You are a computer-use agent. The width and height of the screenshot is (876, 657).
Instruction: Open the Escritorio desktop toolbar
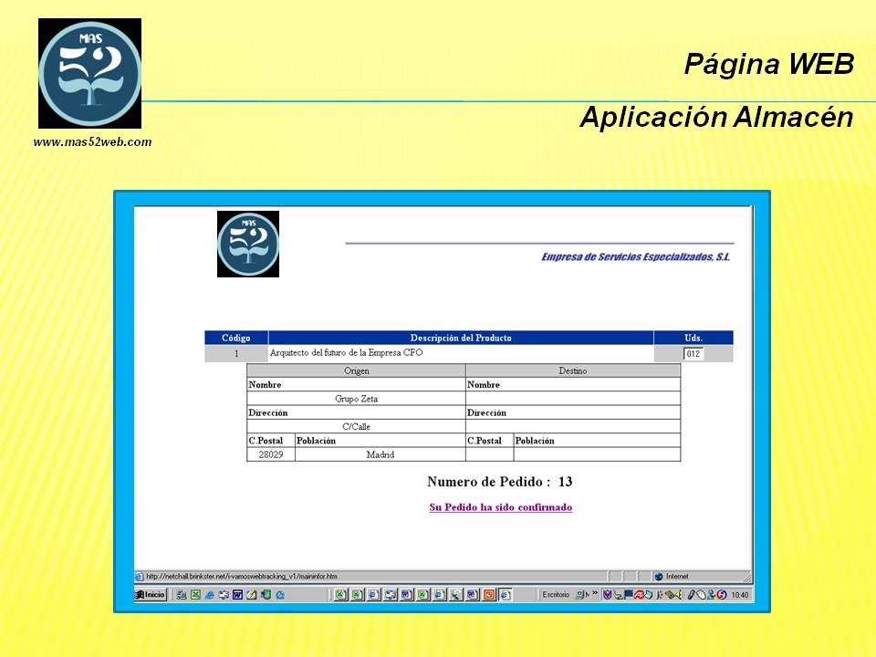(x=556, y=595)
